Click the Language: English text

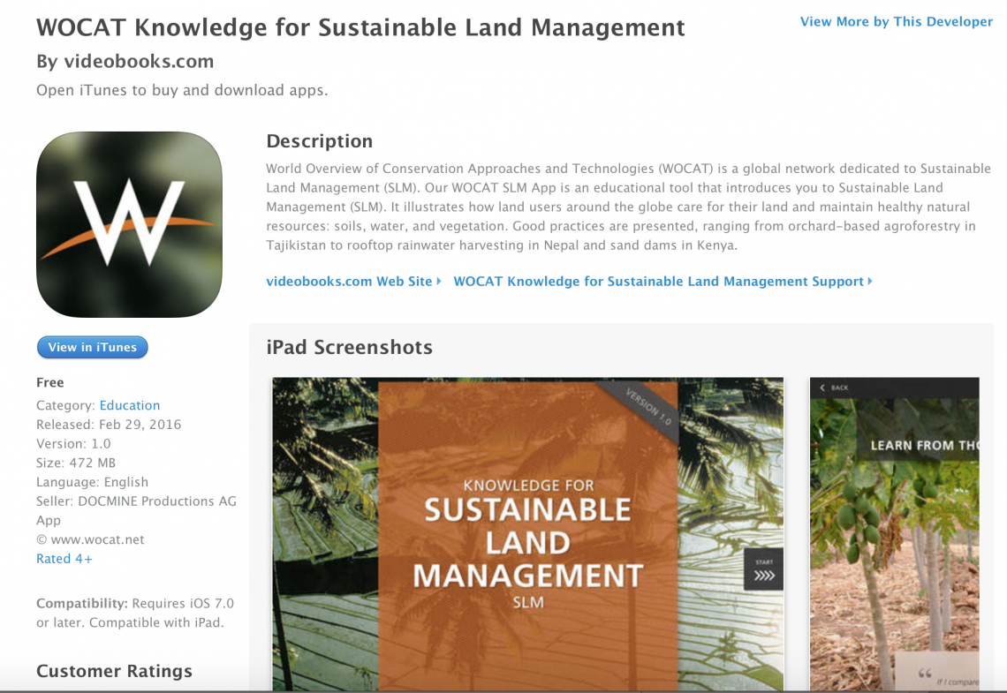coord(93,483)
